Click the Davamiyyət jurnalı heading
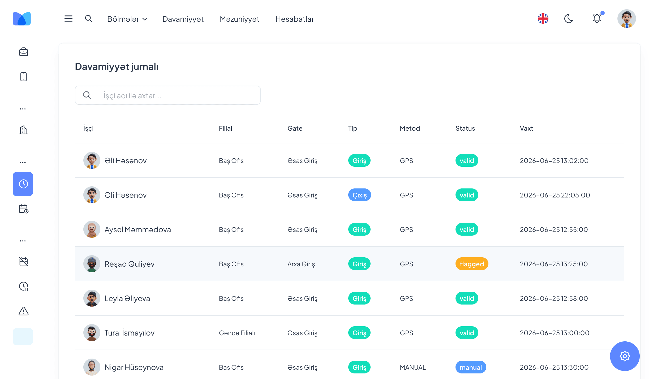 click(x=117, y=67)
